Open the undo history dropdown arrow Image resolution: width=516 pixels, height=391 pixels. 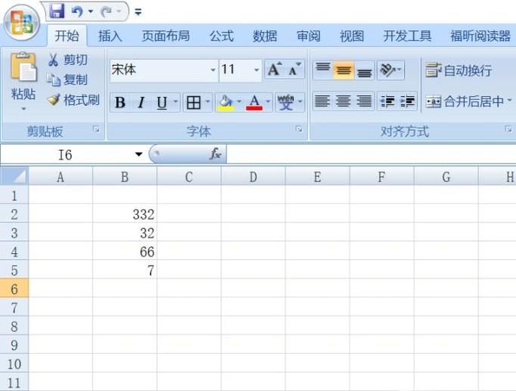click(91, 12)
